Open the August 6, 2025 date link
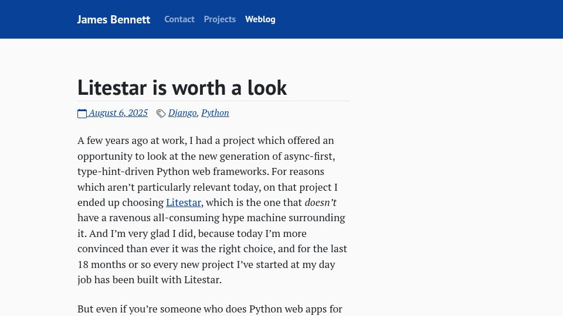The height and width of the screenshot is (316, 563). 118,112
